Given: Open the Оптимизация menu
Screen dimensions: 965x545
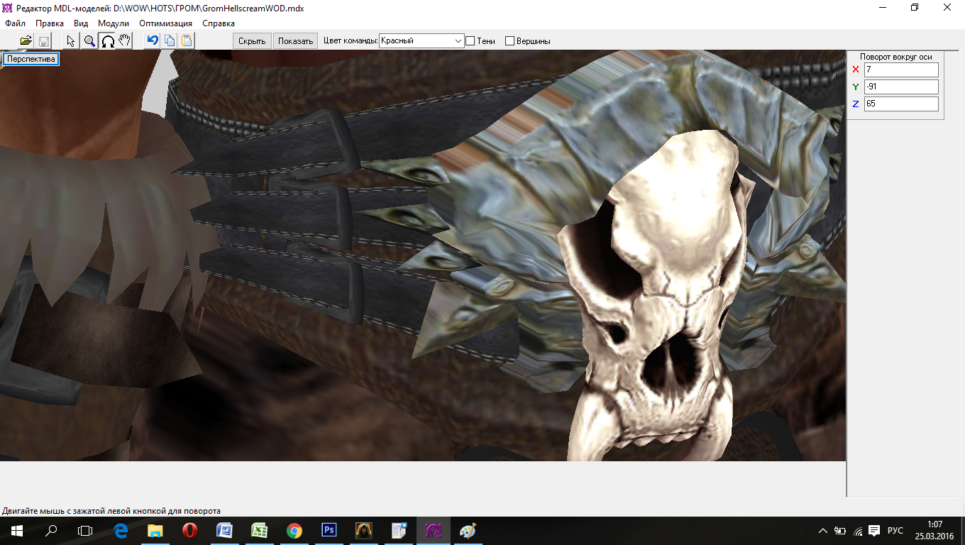Looking at the screenshot, I should click(x=166, y=23).
